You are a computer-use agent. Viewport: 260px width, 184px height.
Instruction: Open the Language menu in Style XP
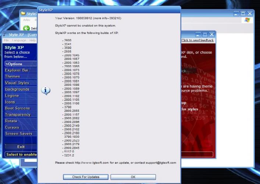tap(19, 40)
